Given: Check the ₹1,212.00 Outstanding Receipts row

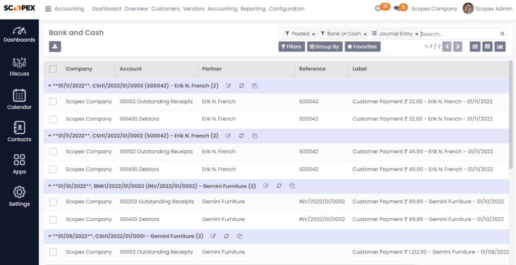Looking at the screenshot, I should click(53, 252).
